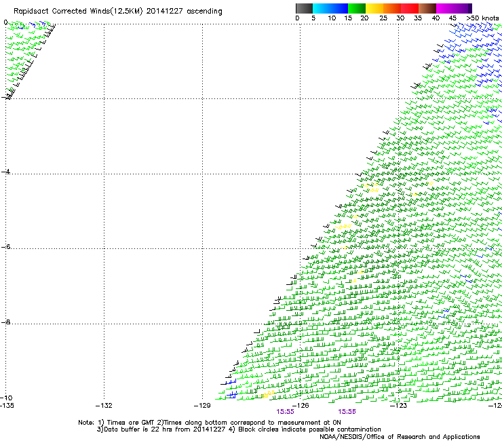Click the Rapidscat Corrected Winds title text

[x=118, y=12]
